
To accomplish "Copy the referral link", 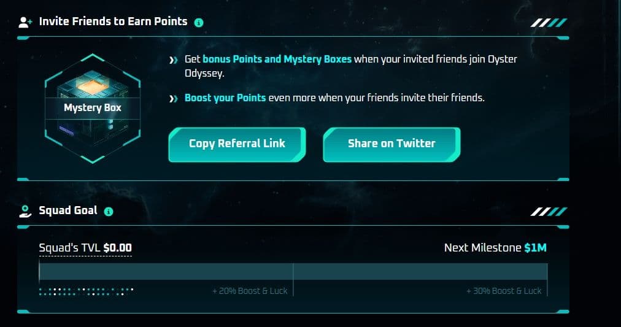I will click(x=237, y=144).
